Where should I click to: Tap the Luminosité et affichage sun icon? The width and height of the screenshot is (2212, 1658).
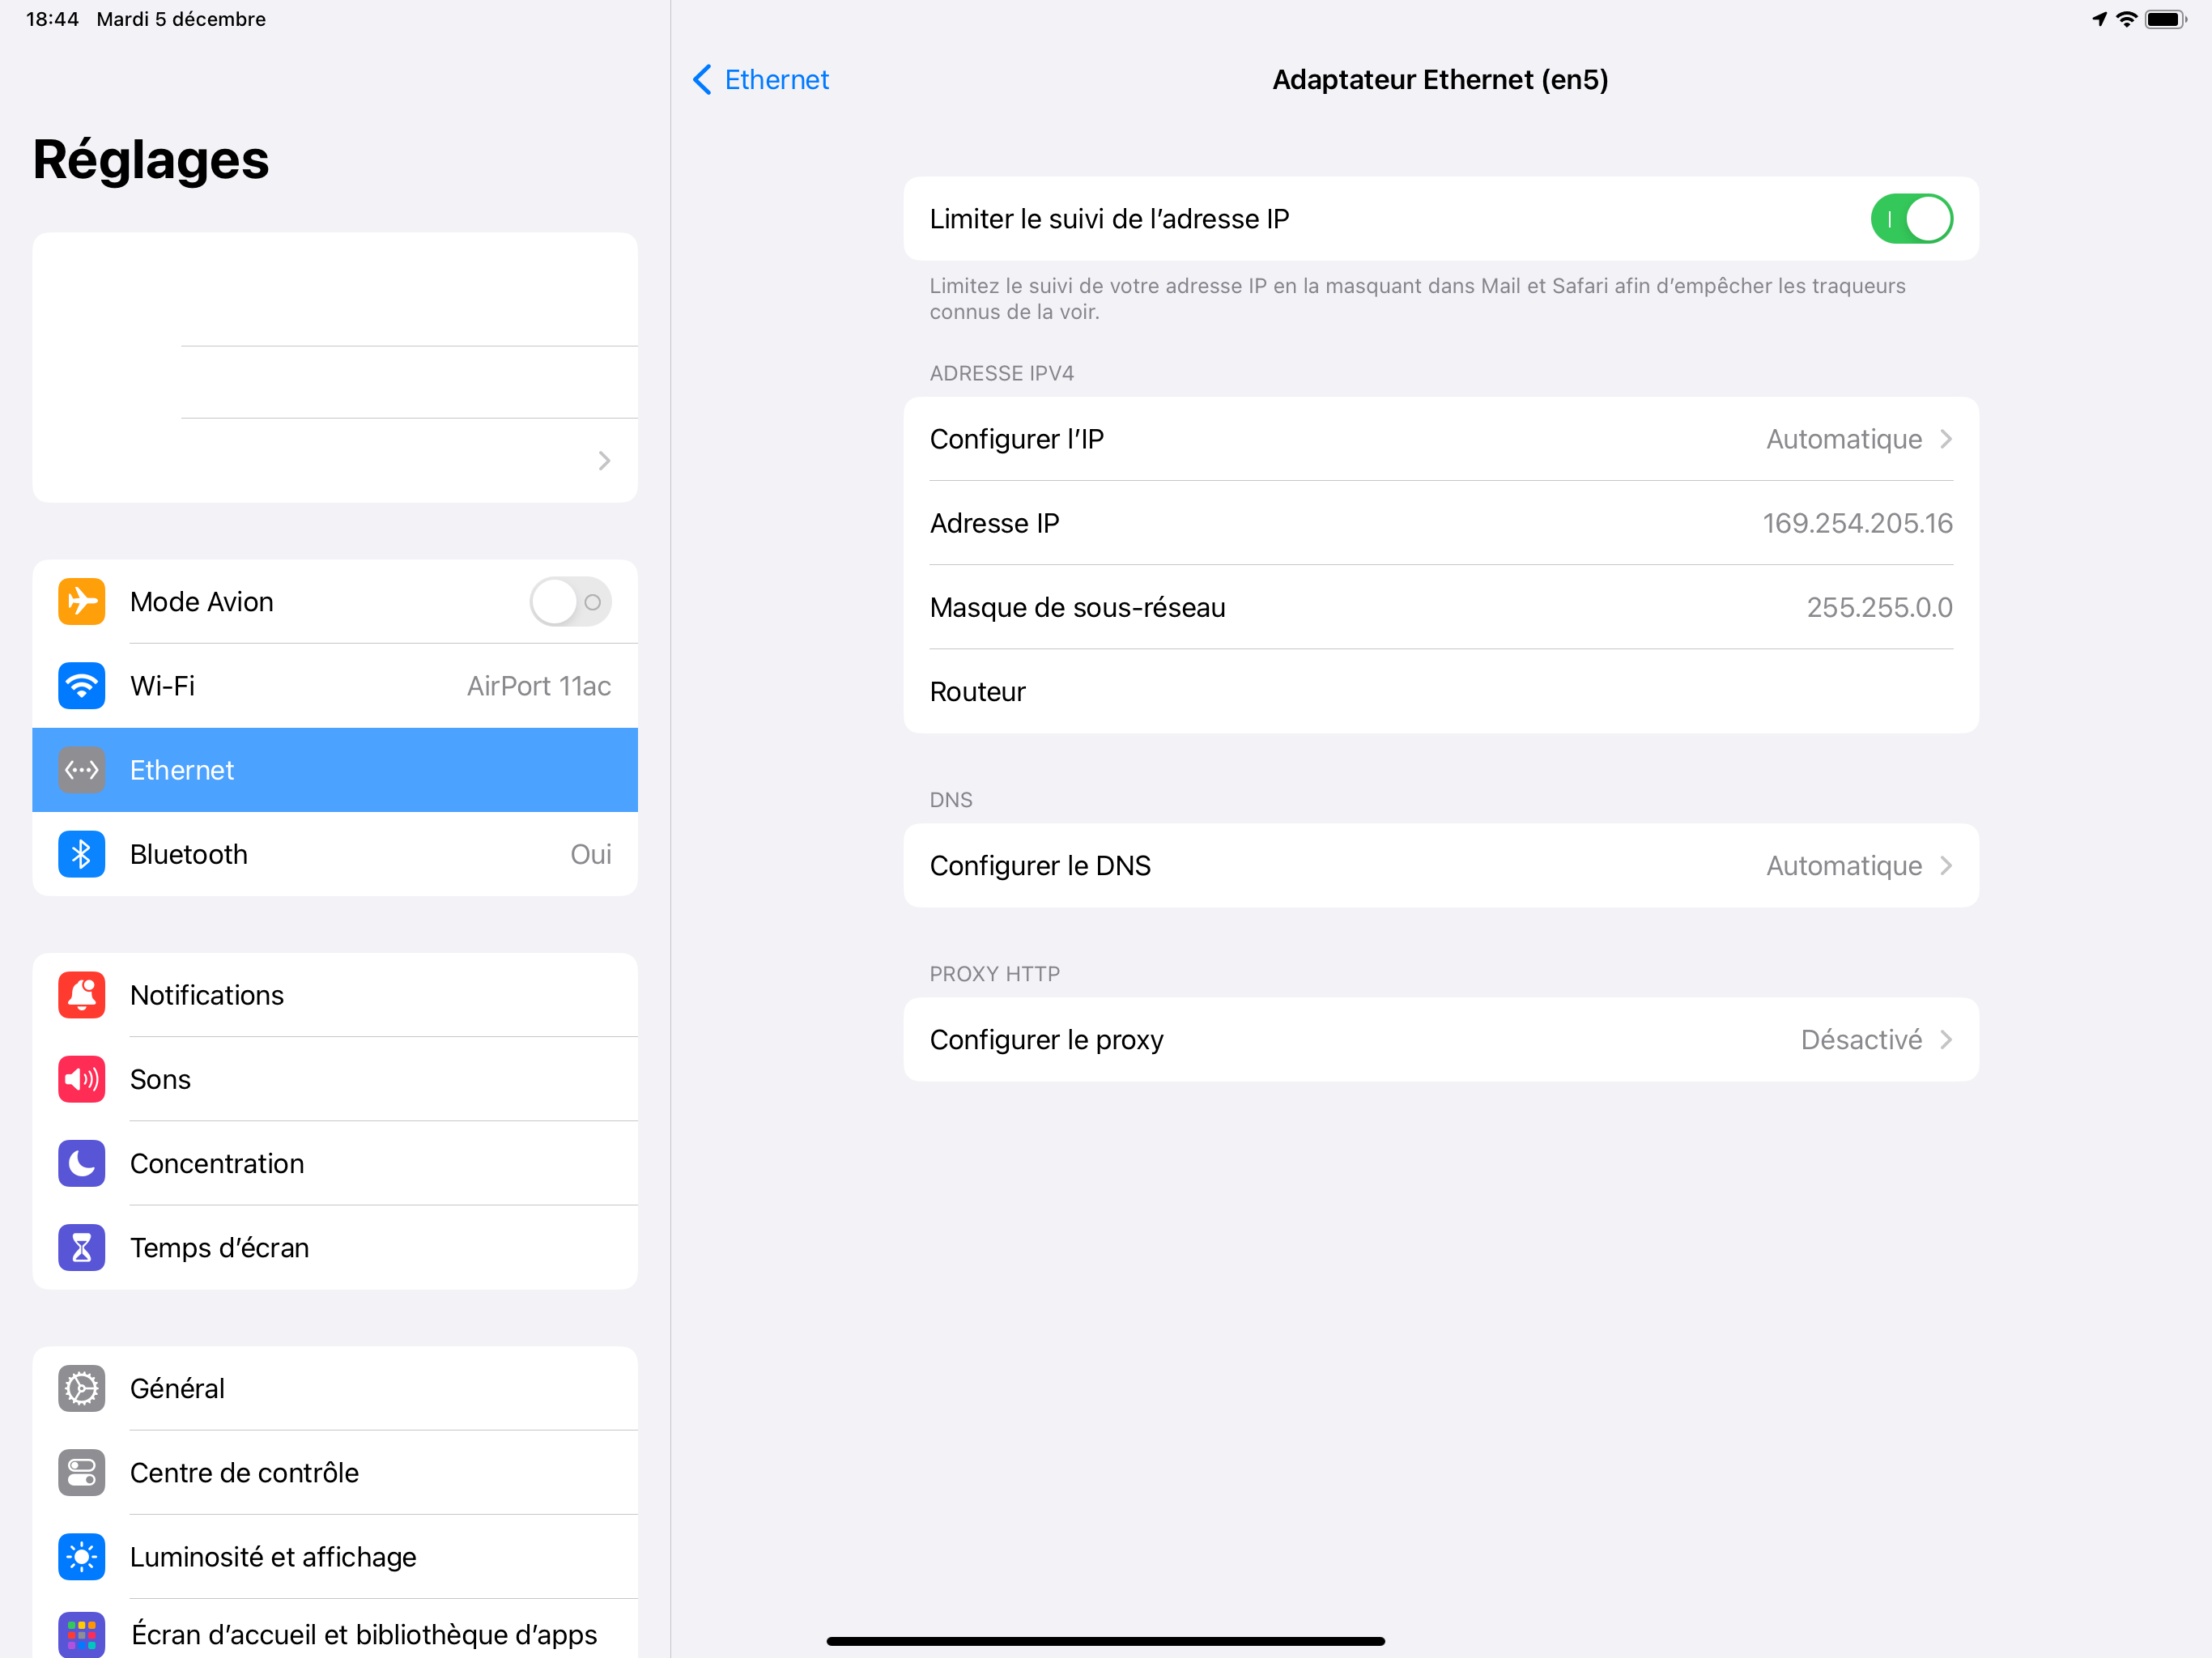point(81,1556)
